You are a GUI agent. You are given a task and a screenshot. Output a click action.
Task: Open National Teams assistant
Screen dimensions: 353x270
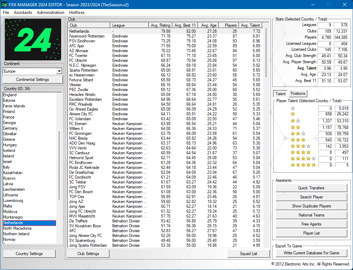pyautogui.click(x=311, y=215)
